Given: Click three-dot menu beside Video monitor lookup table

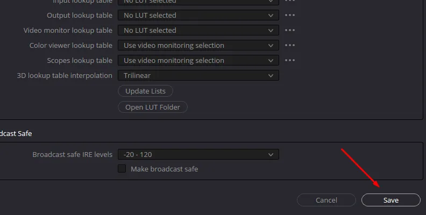Looking at the screenshot, I should click(x=290, y=30).
